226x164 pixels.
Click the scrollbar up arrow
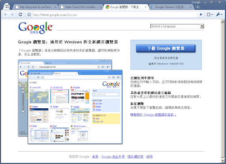coord(223,22)
